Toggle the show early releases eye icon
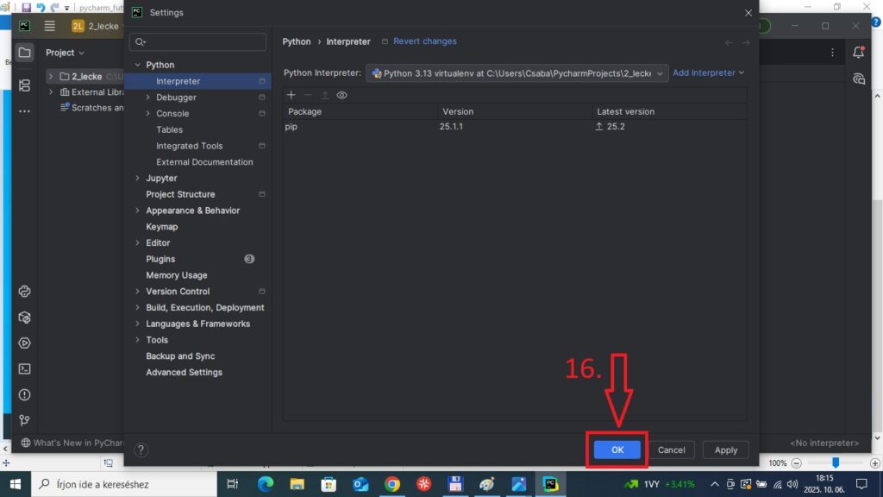This screenshot has width=883, height=497. (x=342, y=95)
